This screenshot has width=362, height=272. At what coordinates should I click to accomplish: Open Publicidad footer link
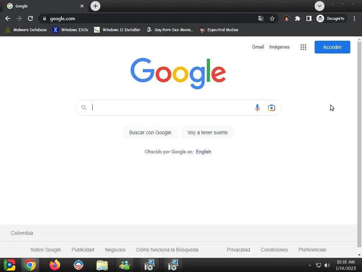pyautogui.click(x=83, y=250)
